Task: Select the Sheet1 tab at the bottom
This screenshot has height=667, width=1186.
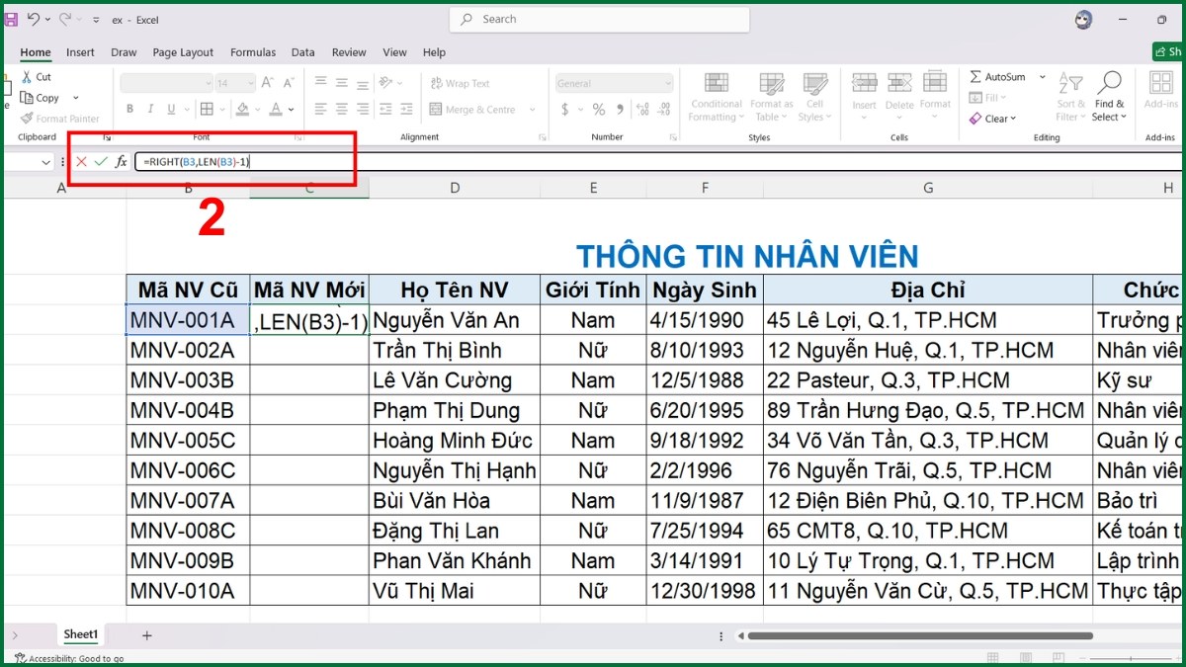Action: (x=80, y=634)
